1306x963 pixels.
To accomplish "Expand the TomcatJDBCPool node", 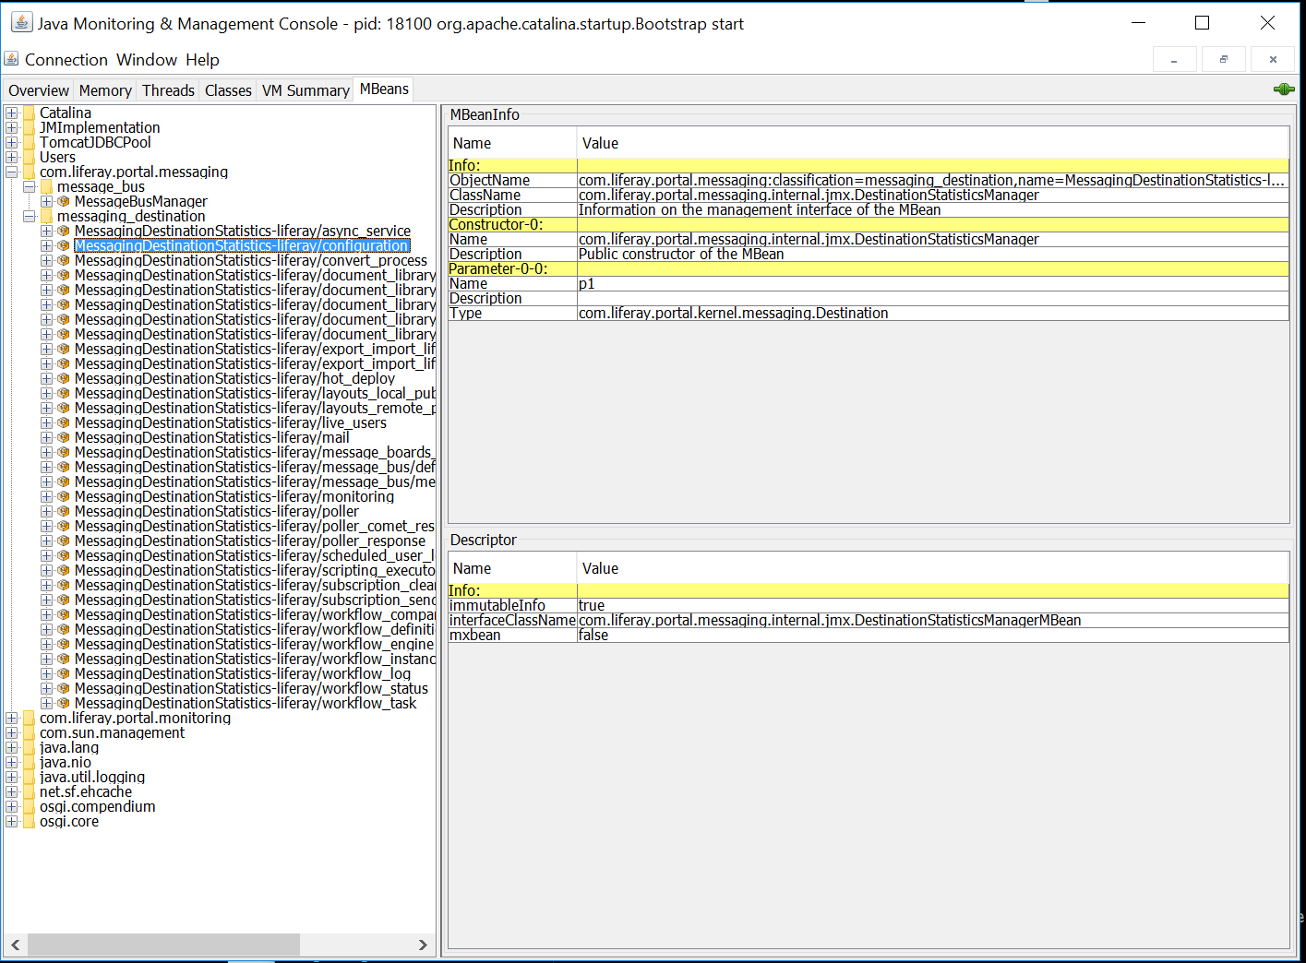I will point(11,142).
